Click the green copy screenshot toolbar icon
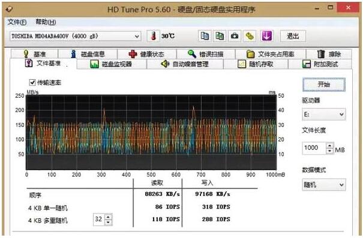 click(220, 36)
